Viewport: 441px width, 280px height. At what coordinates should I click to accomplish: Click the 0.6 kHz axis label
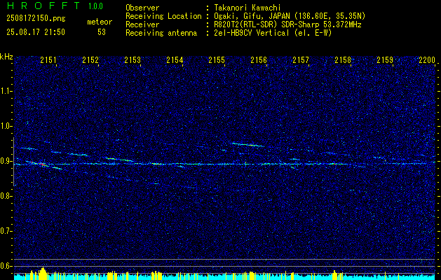(x=6, y=266)
